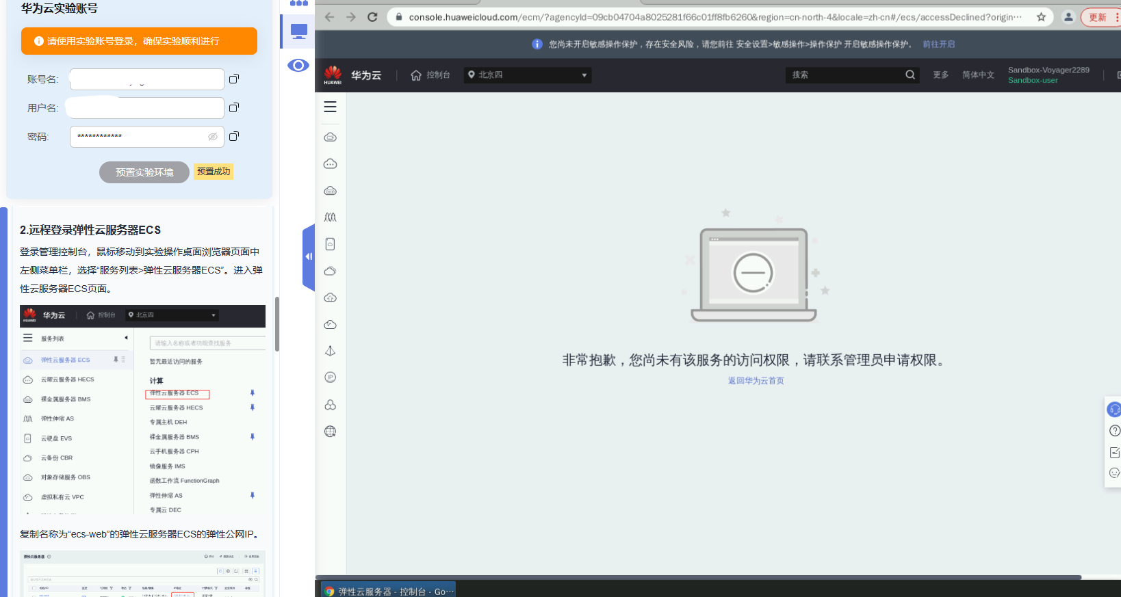Click the search magnifier icon in console header
This screenshot has height=597, width=1121.
(910, 75)
